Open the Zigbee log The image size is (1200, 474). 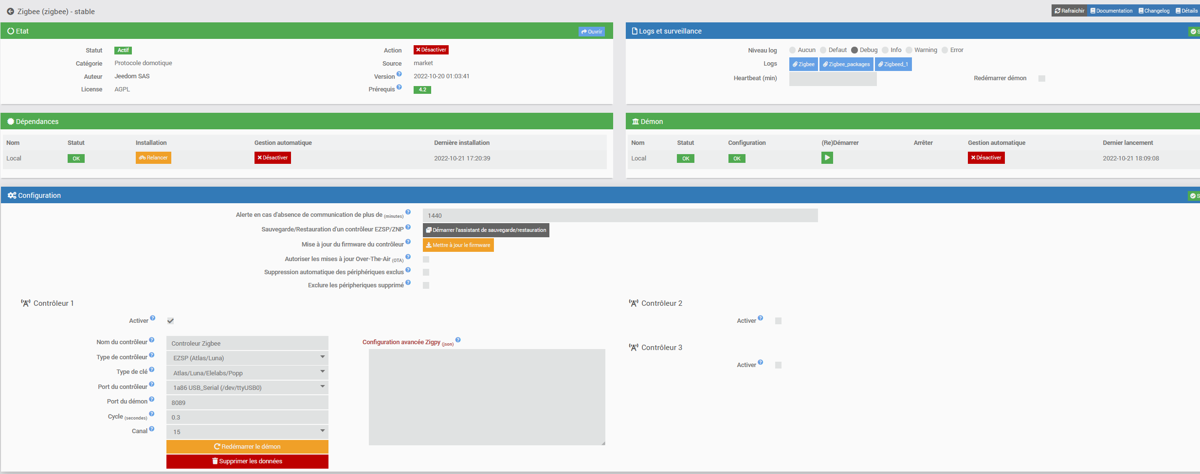pyautogui.click(x=803, y=64)
